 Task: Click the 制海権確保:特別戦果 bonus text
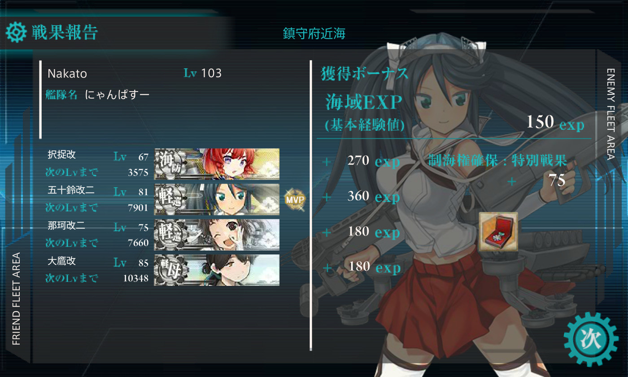point(497,161)
